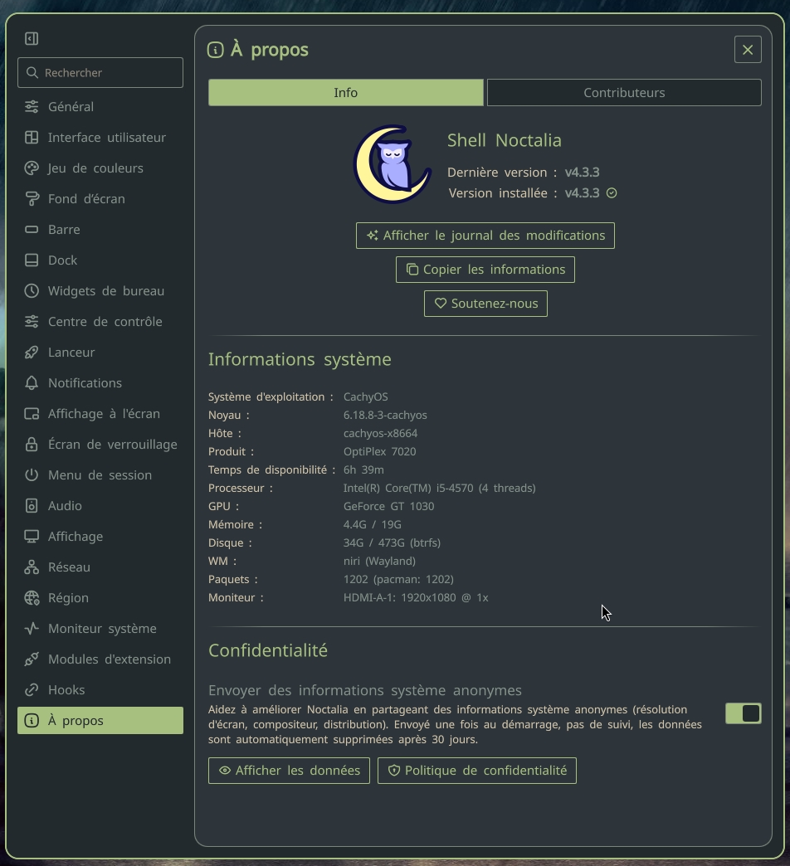Open Écran de verrouillage lock icon
This screenshot has height=866, width=790.
(32, 444)
